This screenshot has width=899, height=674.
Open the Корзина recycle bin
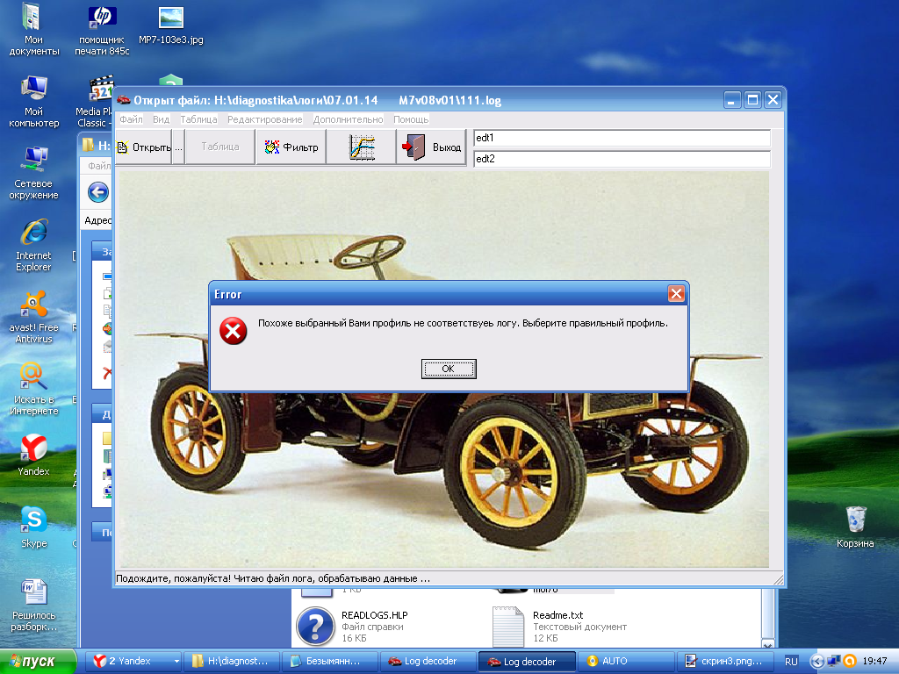coord(855,527)
